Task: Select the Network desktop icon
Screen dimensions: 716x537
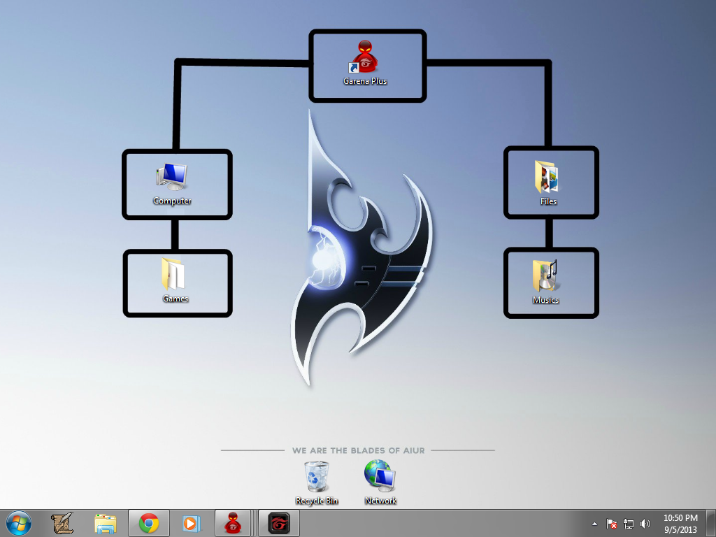Action: 380,482
